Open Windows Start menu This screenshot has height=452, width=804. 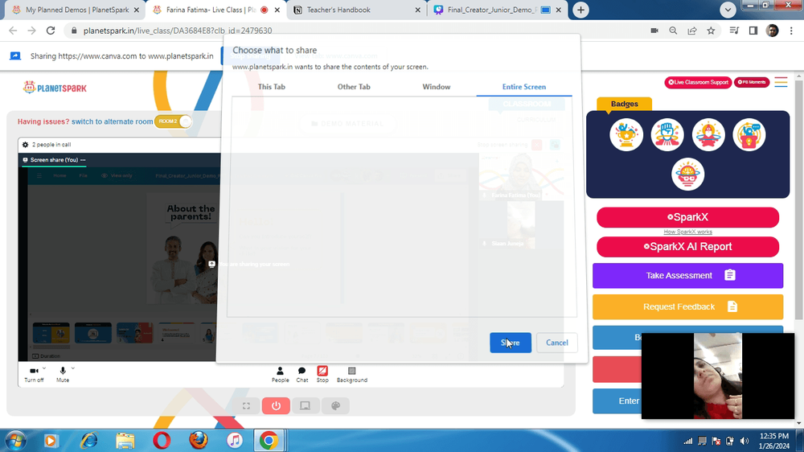coord(15,441)
